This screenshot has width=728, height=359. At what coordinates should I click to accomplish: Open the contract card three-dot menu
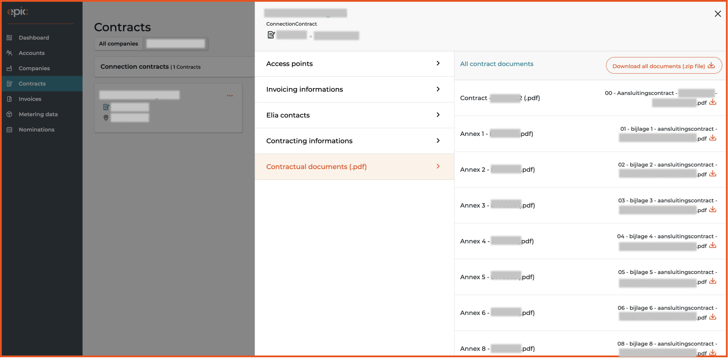click(x=230, y=95)
